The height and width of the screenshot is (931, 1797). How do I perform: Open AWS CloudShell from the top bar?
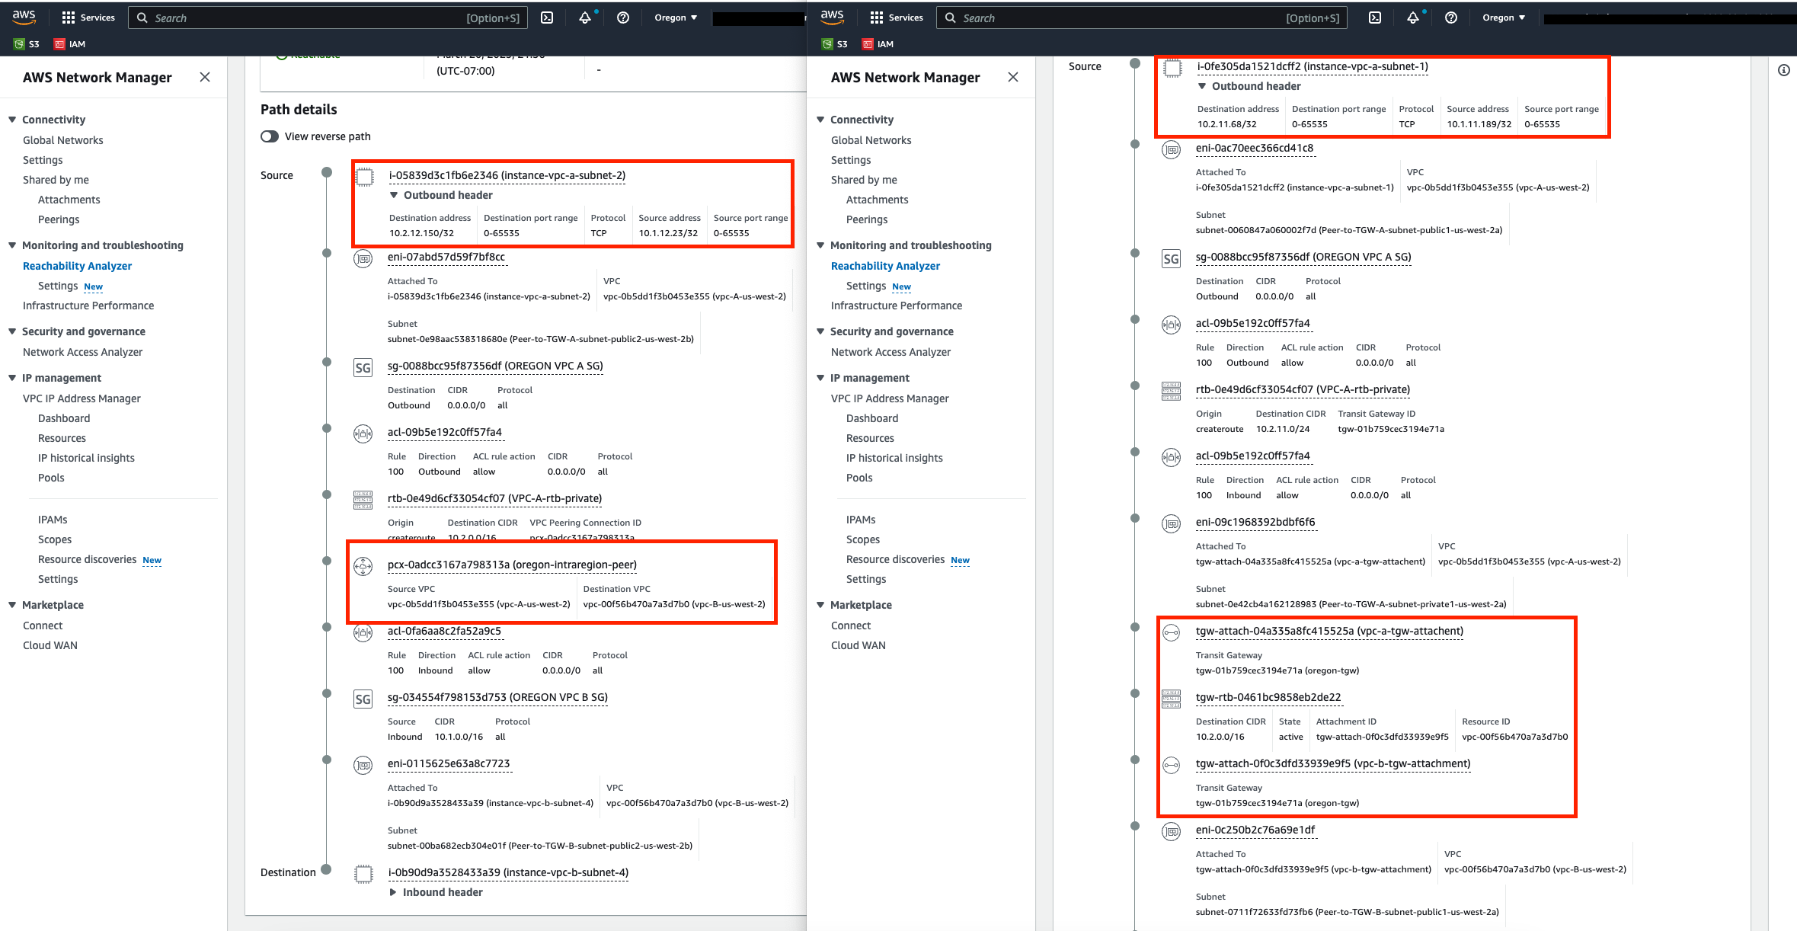[547, 17]
